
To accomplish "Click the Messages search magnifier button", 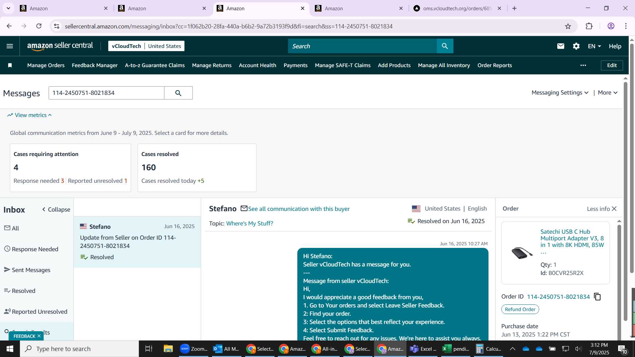I will point(178,93).
